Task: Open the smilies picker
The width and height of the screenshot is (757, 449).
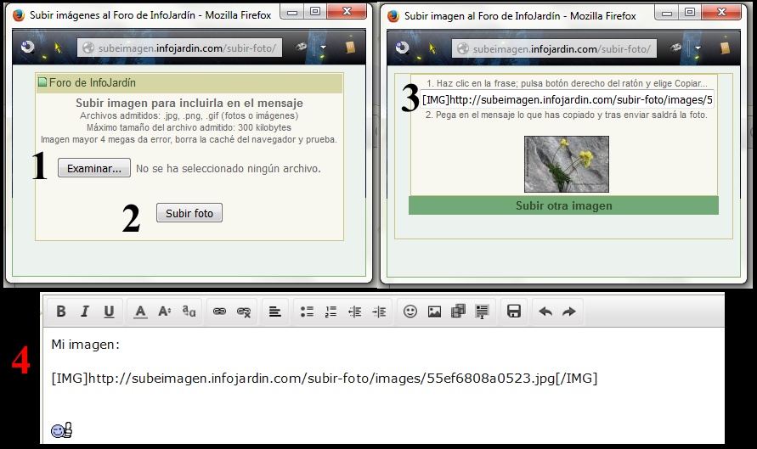Action: (x=410, y=311)
